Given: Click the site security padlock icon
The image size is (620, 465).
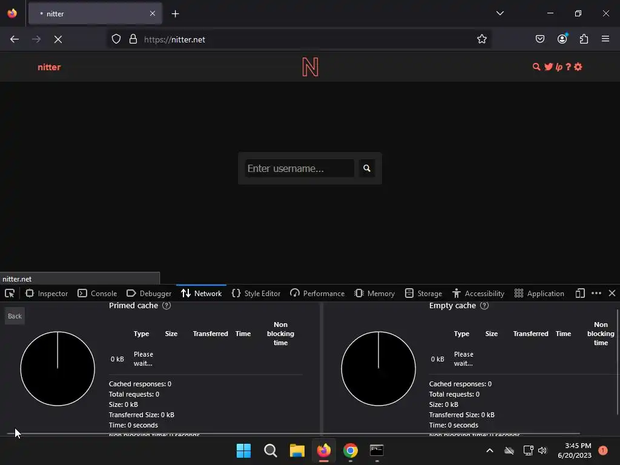Looking at the screenshot, I should coord(133,39).
